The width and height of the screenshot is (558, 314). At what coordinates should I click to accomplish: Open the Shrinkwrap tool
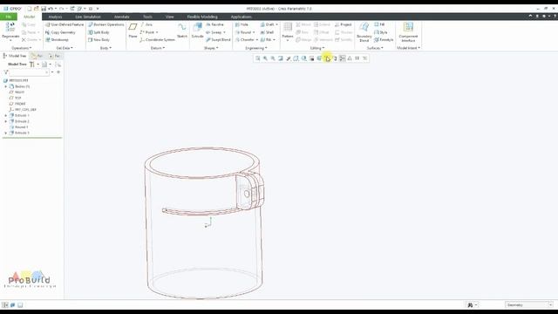pos(57,40)
